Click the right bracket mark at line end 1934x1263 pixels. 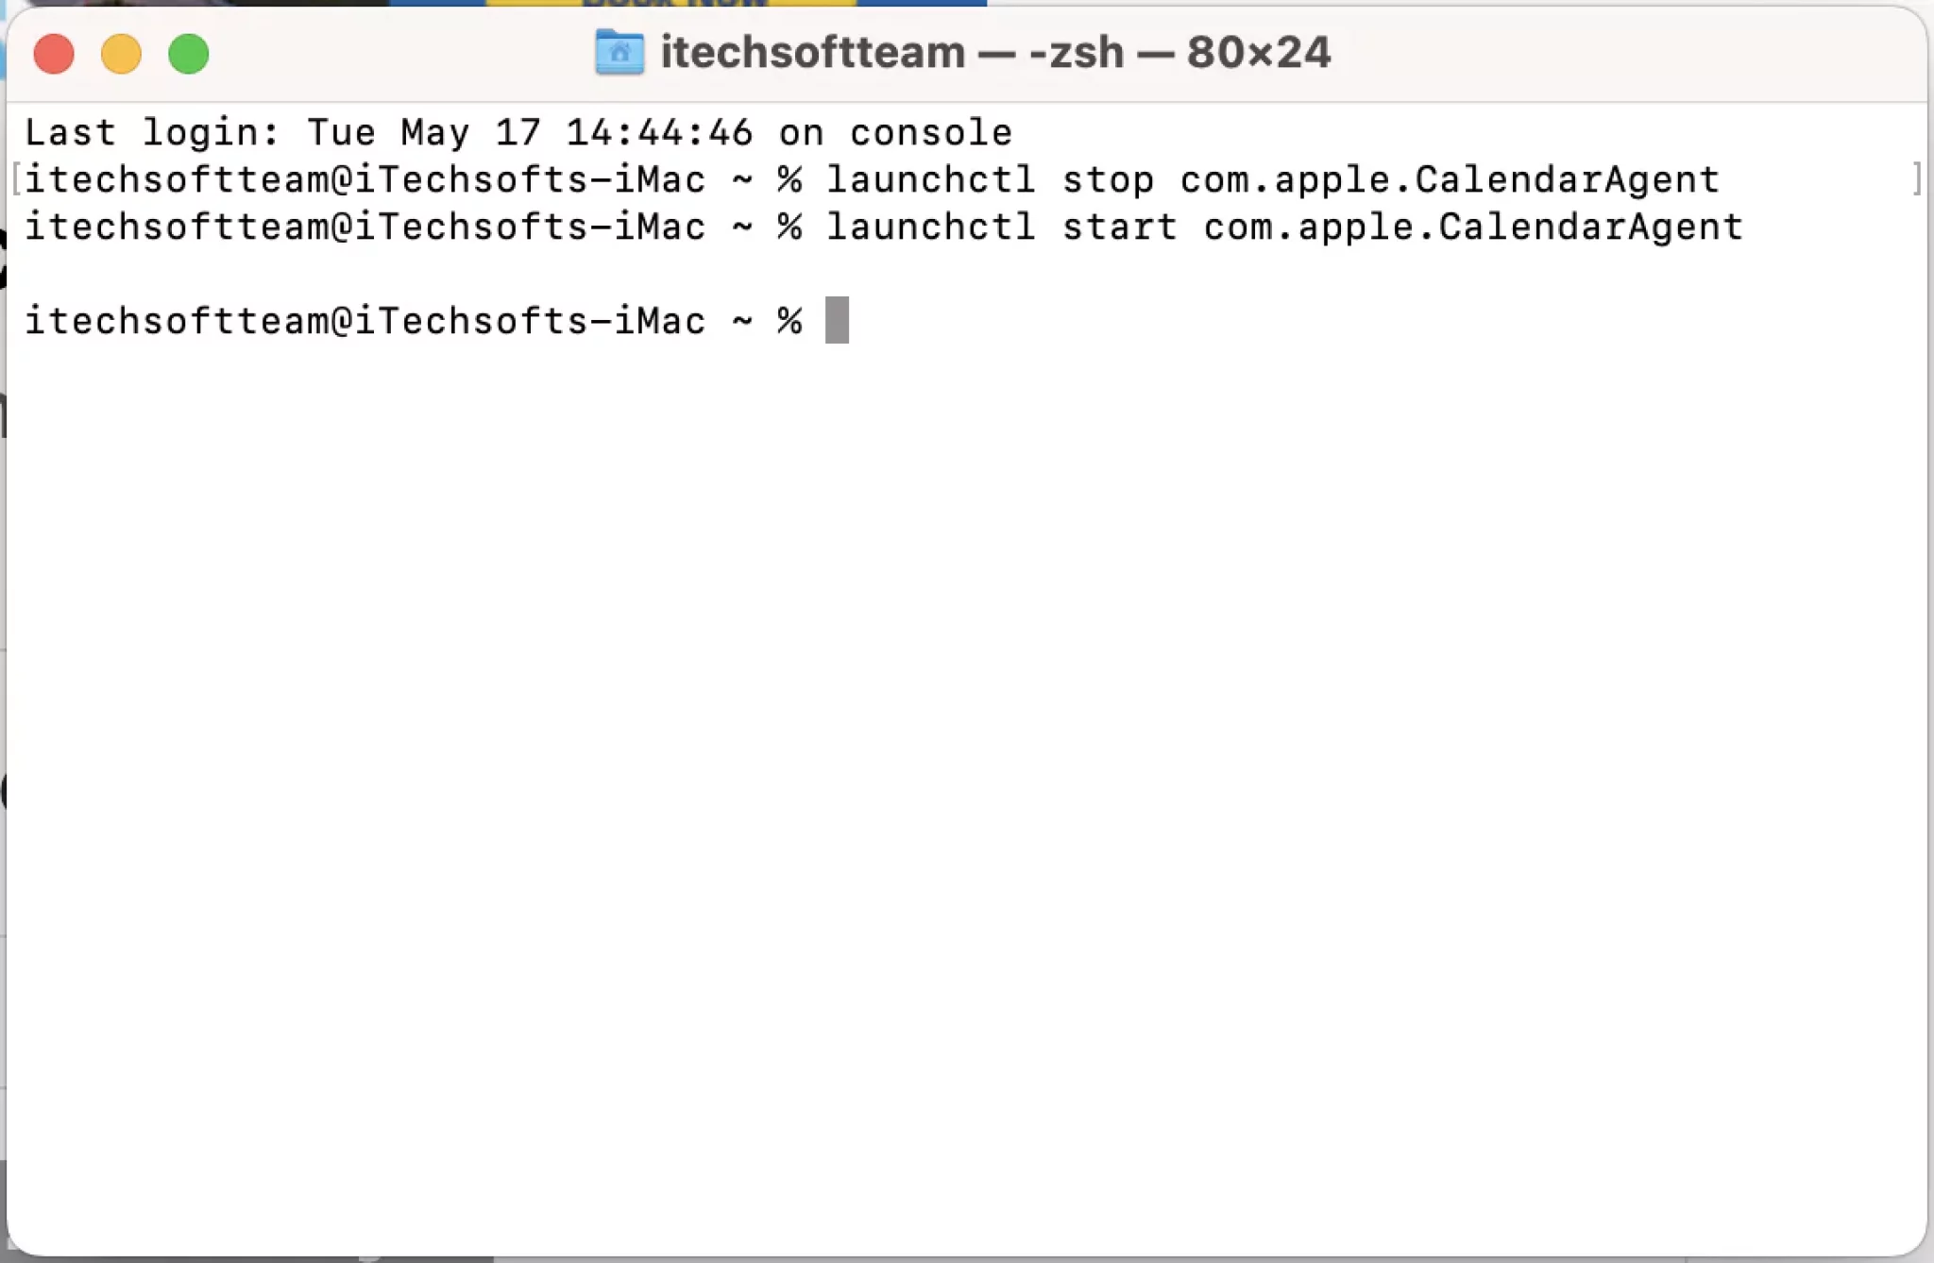(1916, 178)
